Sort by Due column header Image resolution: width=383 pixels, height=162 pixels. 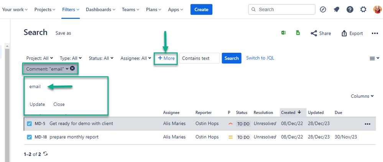click(x=339, y=113)
